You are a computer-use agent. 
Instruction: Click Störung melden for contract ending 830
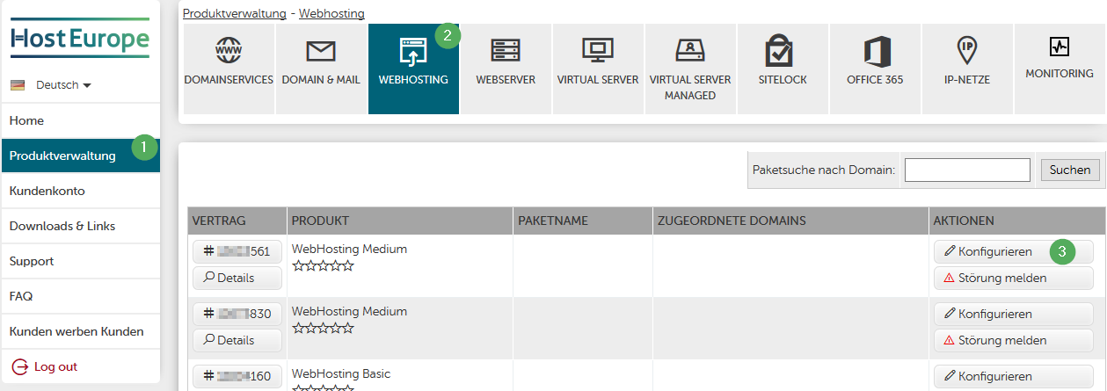pos(1013,340)
